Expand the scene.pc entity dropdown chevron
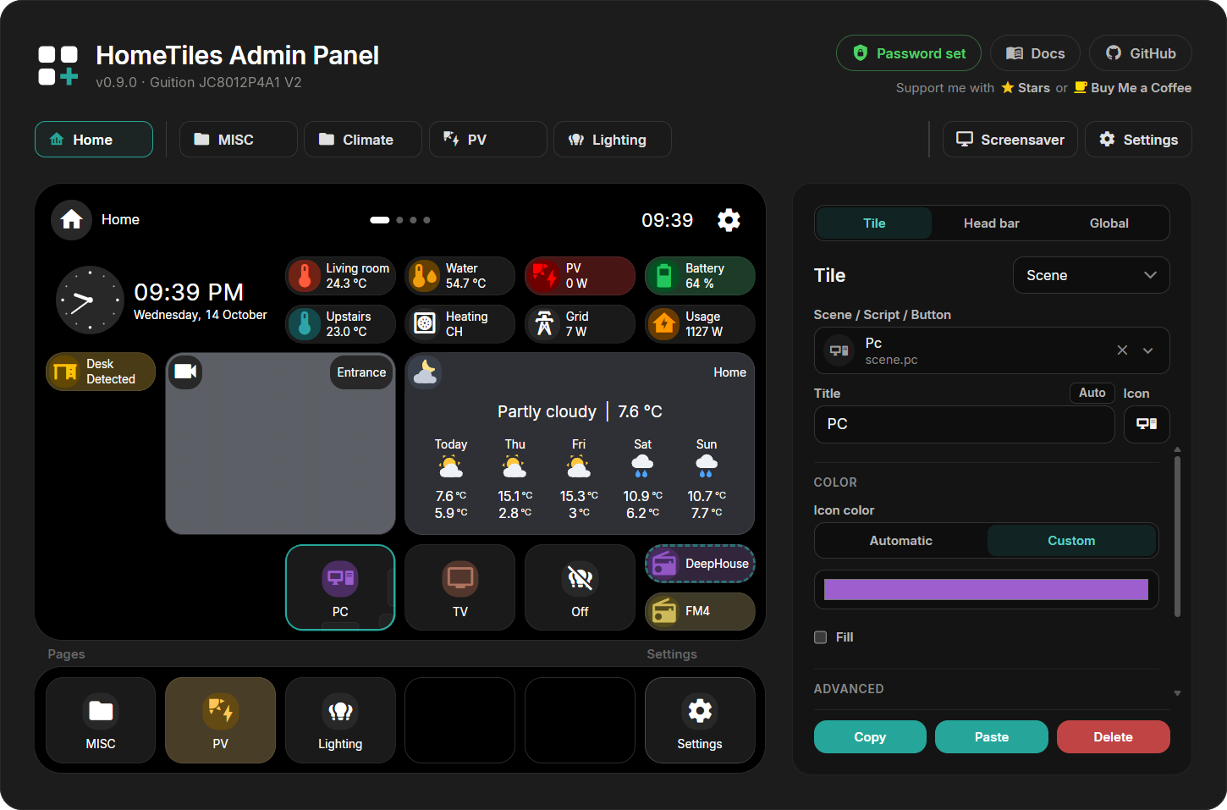Viewport: 1227px width, 810px height. click(x=1148, y=350)
